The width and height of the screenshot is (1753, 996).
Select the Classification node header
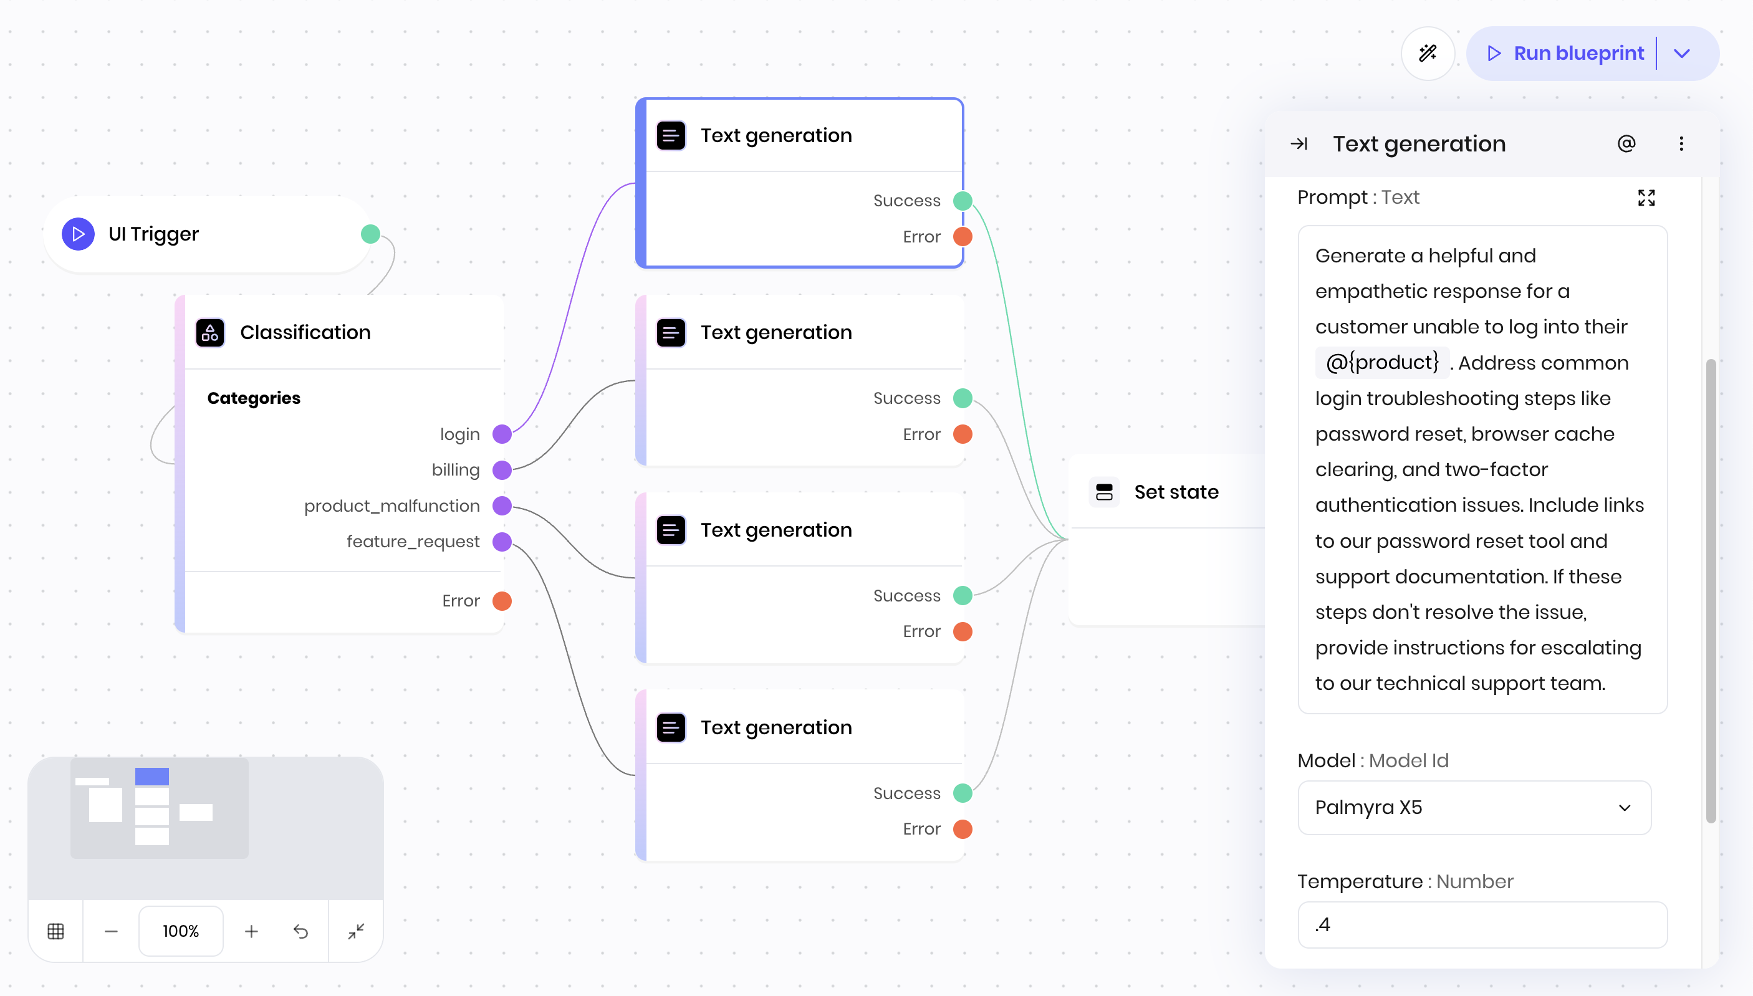(305, 332)
